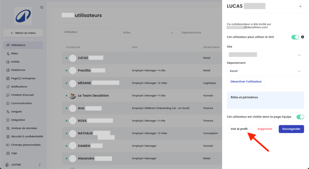
Task: Open the Site dropdown
Action: coord(265,55)
